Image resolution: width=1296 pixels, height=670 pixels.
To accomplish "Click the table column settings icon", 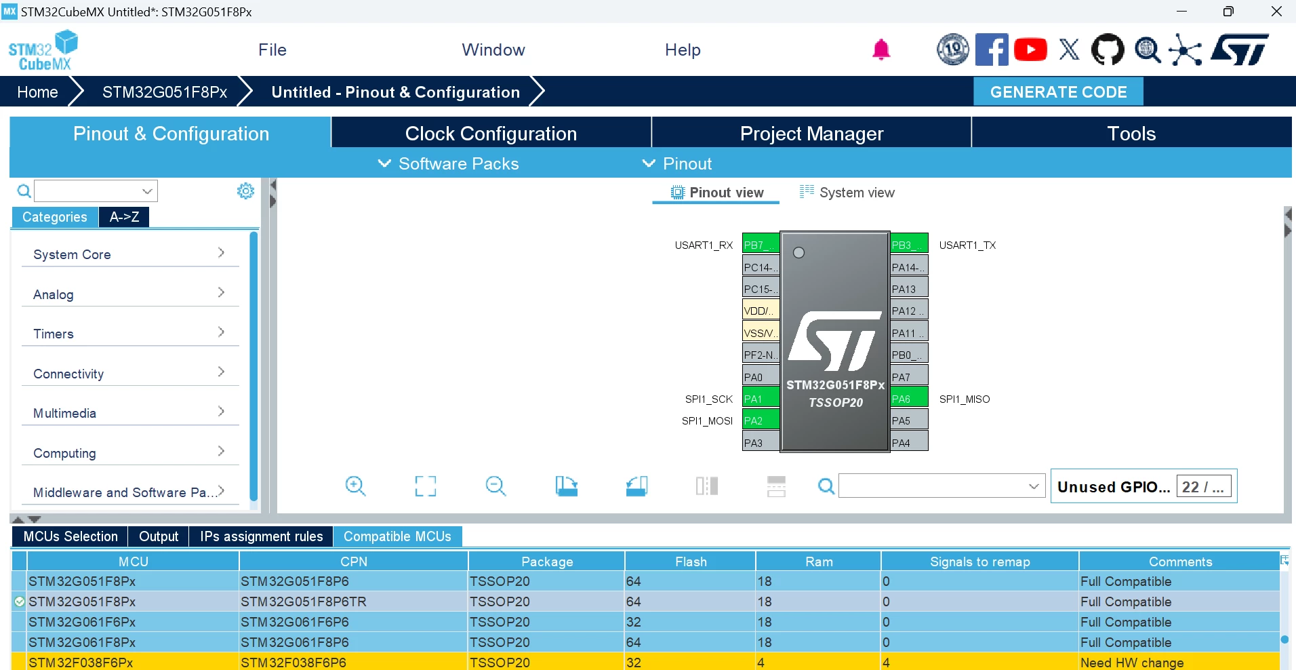I will (x=1284, y=560).
